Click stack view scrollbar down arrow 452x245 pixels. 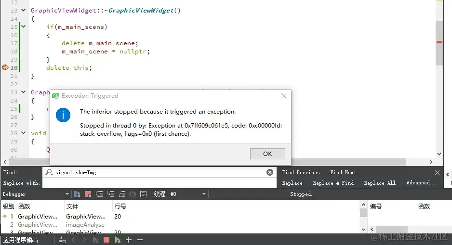[363, 230]
